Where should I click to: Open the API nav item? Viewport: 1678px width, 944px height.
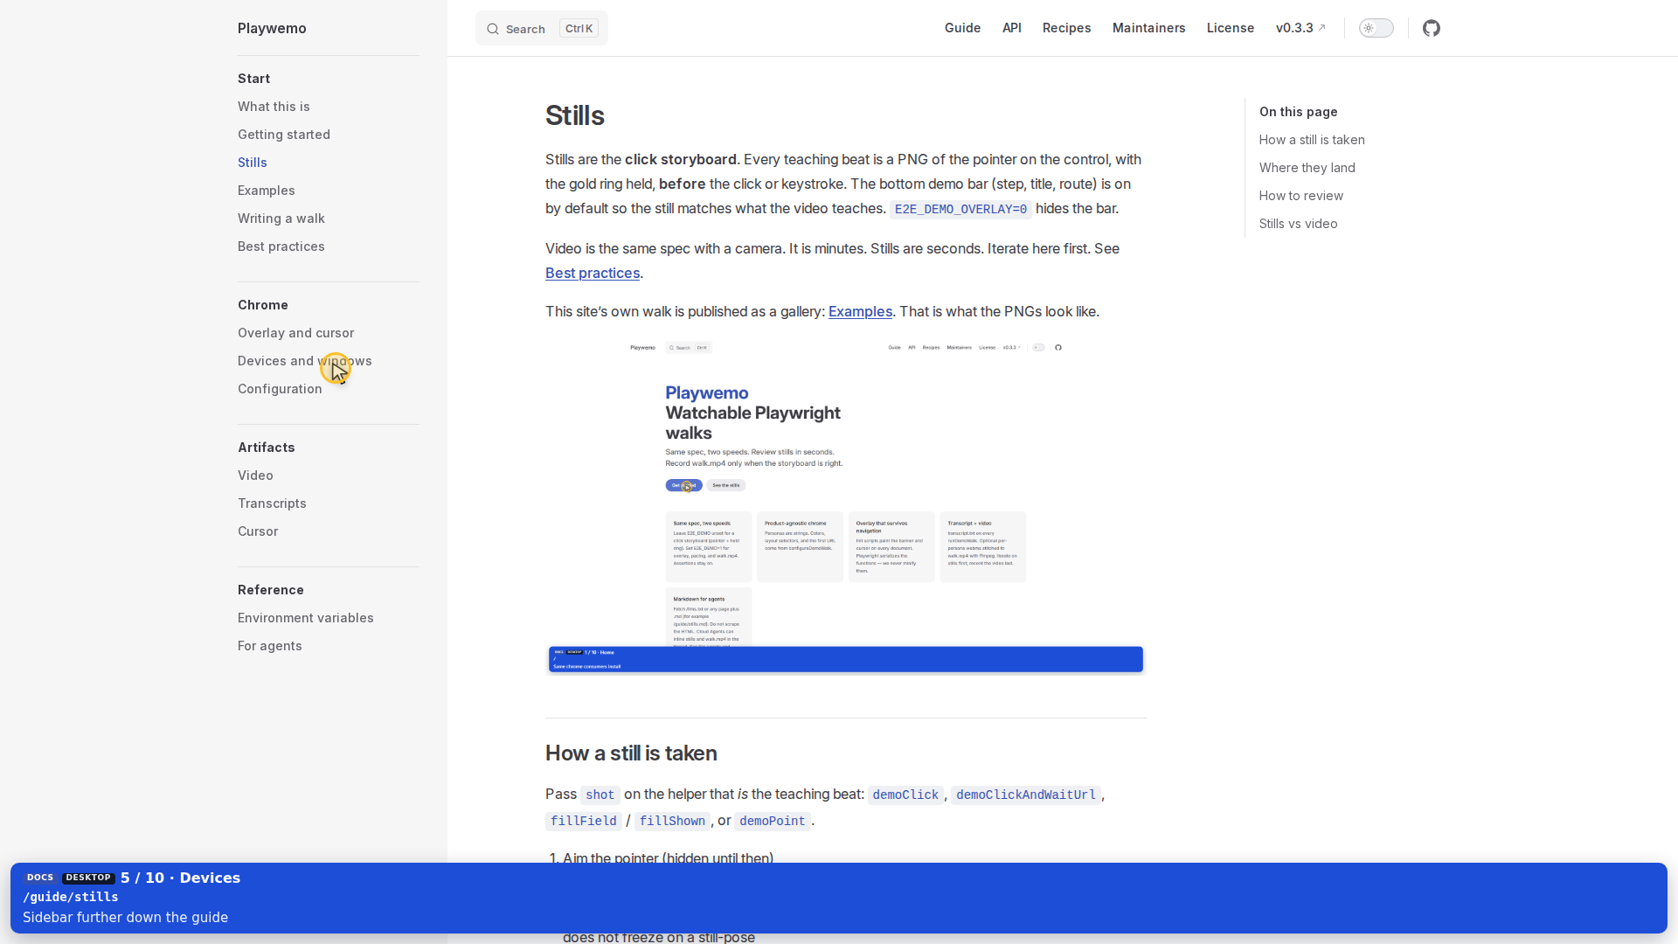point(1012,28)
